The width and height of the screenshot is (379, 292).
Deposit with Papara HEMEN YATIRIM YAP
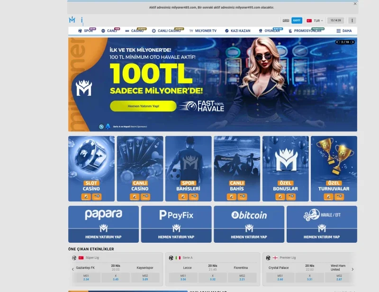pyautogui.click(x=103, y=224)
